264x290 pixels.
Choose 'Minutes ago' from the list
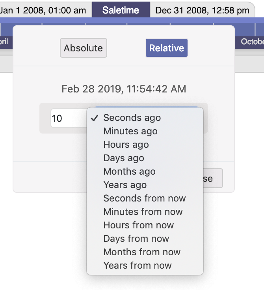tap(130, 131)
